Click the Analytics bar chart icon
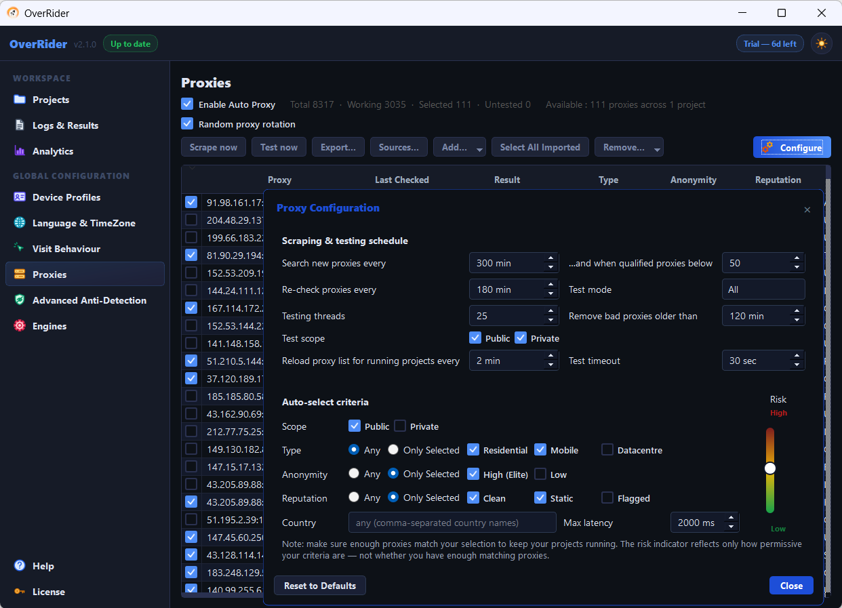Screen dimensions: 842x608 pos(20,151)
